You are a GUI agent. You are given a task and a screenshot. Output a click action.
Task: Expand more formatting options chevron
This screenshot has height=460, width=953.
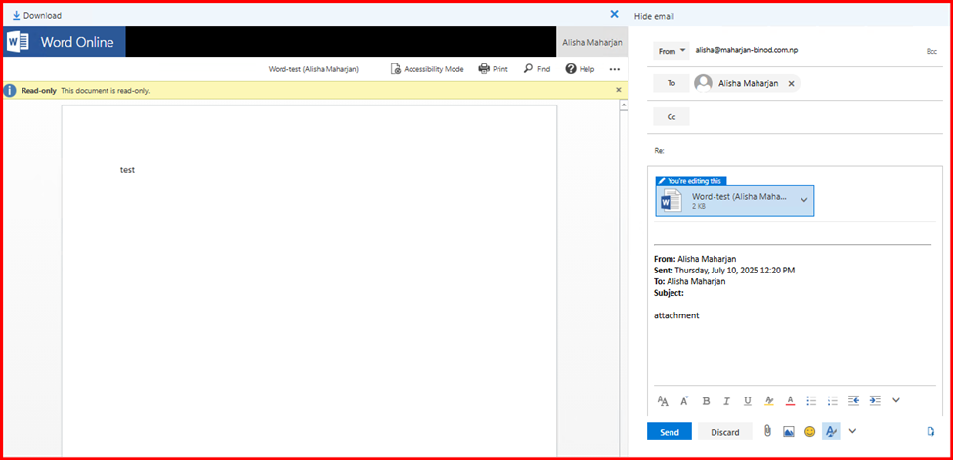pyautogui.click(x=896, y=400)
